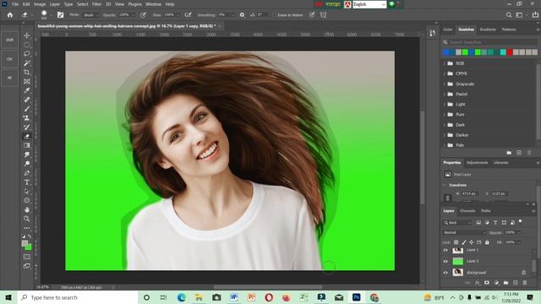This screenshot has height=304, width=541.
Task: Select the Move tool
Action: point(27,35)
